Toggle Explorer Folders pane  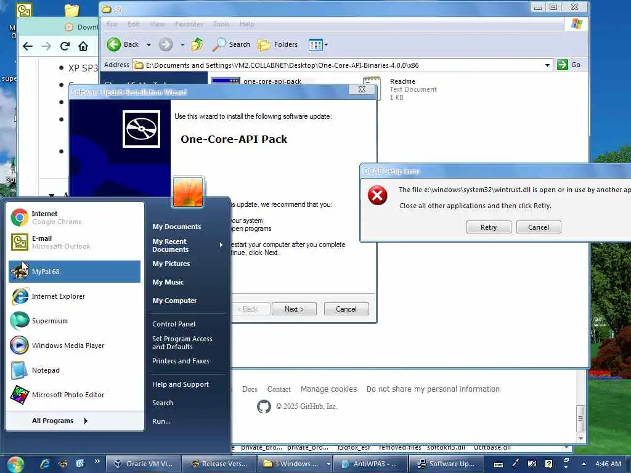pyautogui.click(x=278, y=44)
